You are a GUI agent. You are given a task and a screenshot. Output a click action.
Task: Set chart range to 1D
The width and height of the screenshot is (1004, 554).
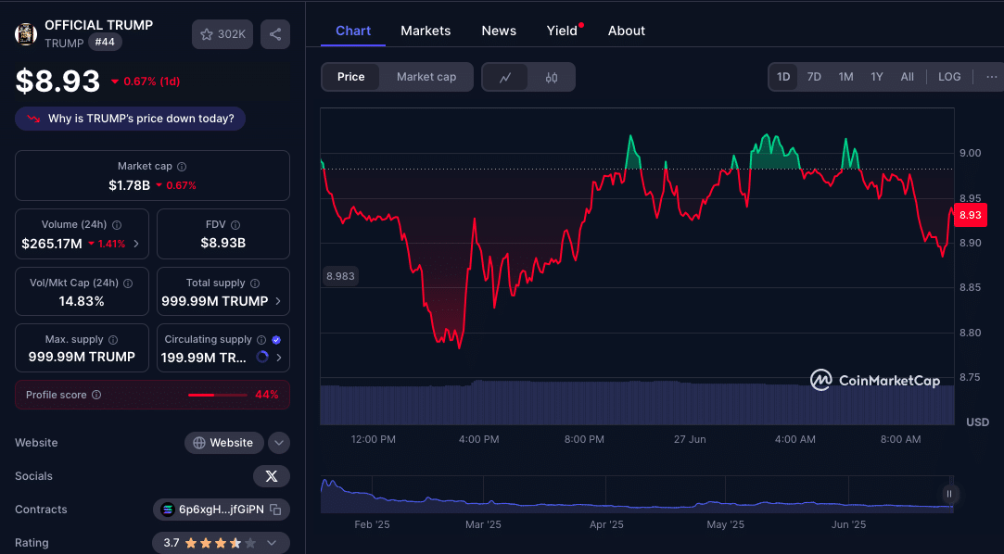click(783, 77)
